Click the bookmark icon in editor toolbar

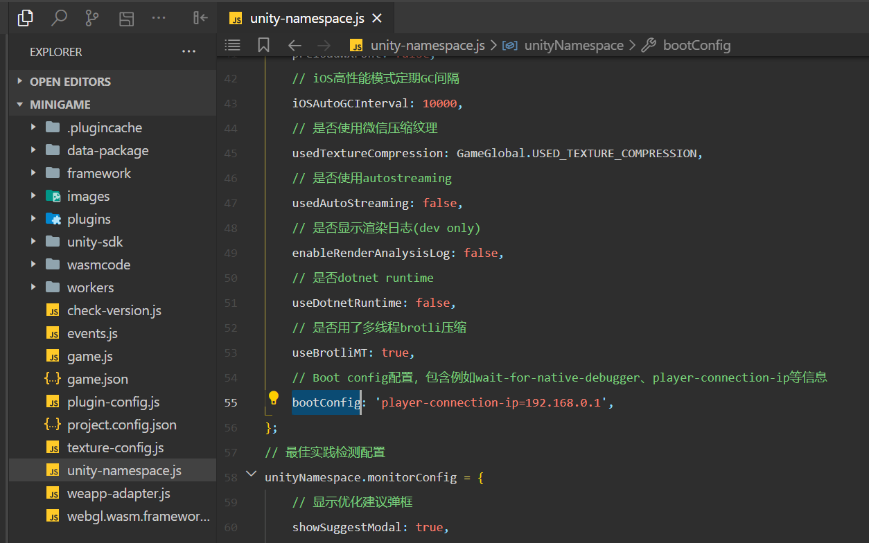tap(263, 45)
